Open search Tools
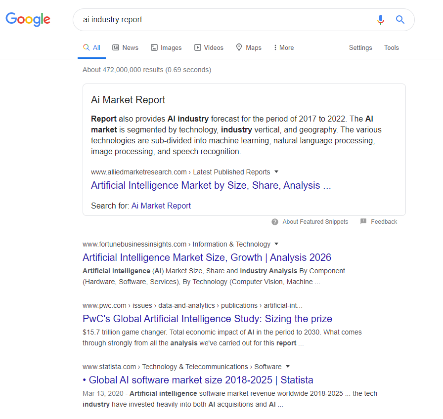Screen dimensions: 443x419 point(391,48)
